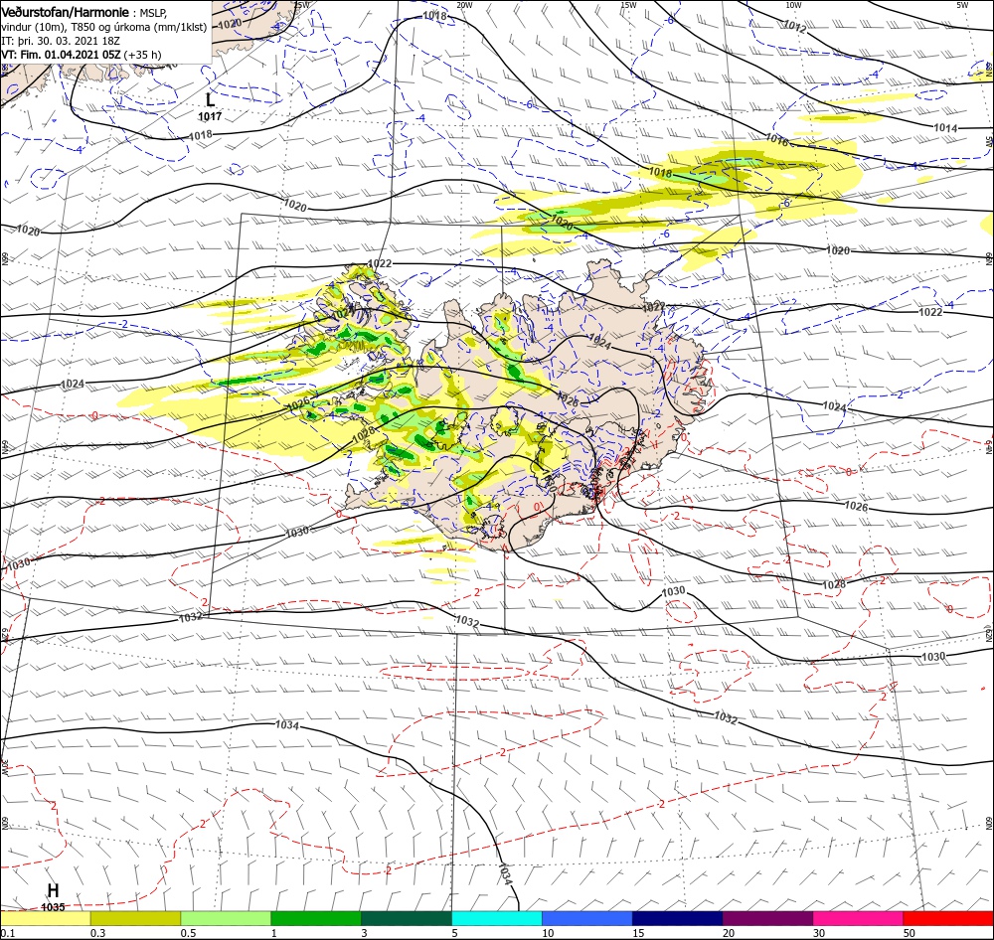The image size is (994, 940).
Task: Choose the navy 15 mm legend color block
Action: (x=678, y=918)
